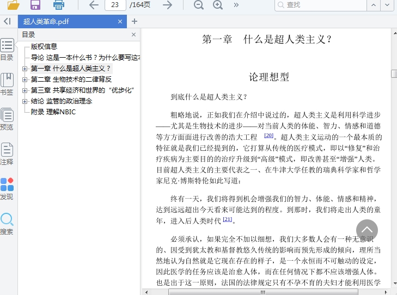Zoom in on the page

click(218, 5)
